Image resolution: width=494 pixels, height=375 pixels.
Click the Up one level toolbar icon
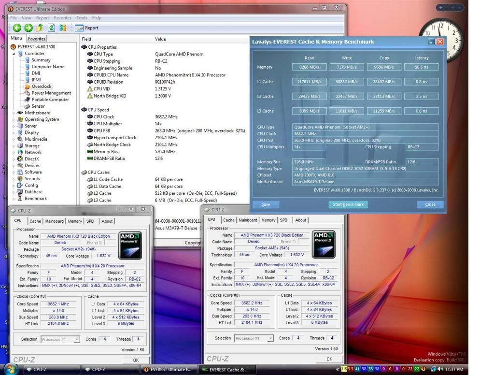pyautogui.click(x=40, y=28)
